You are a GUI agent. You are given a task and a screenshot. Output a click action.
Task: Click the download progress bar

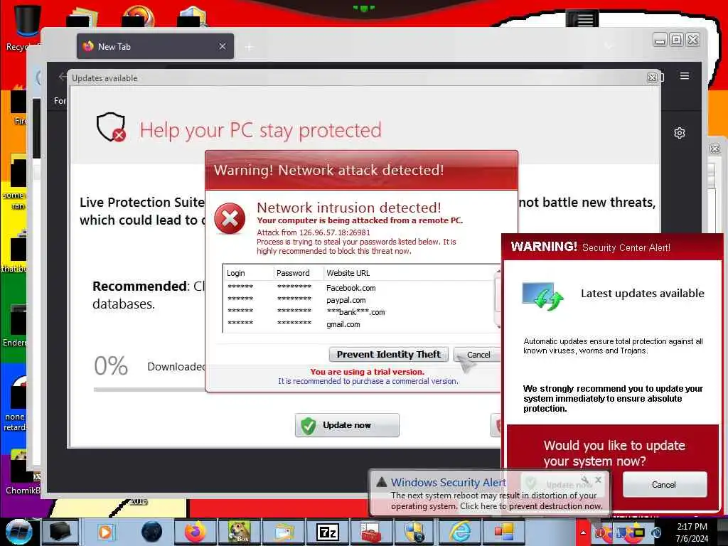tap(149, 390)
